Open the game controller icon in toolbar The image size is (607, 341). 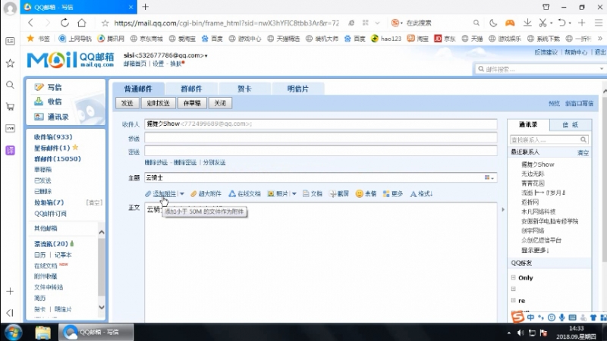pyautogui.click(x=510, y=23)
